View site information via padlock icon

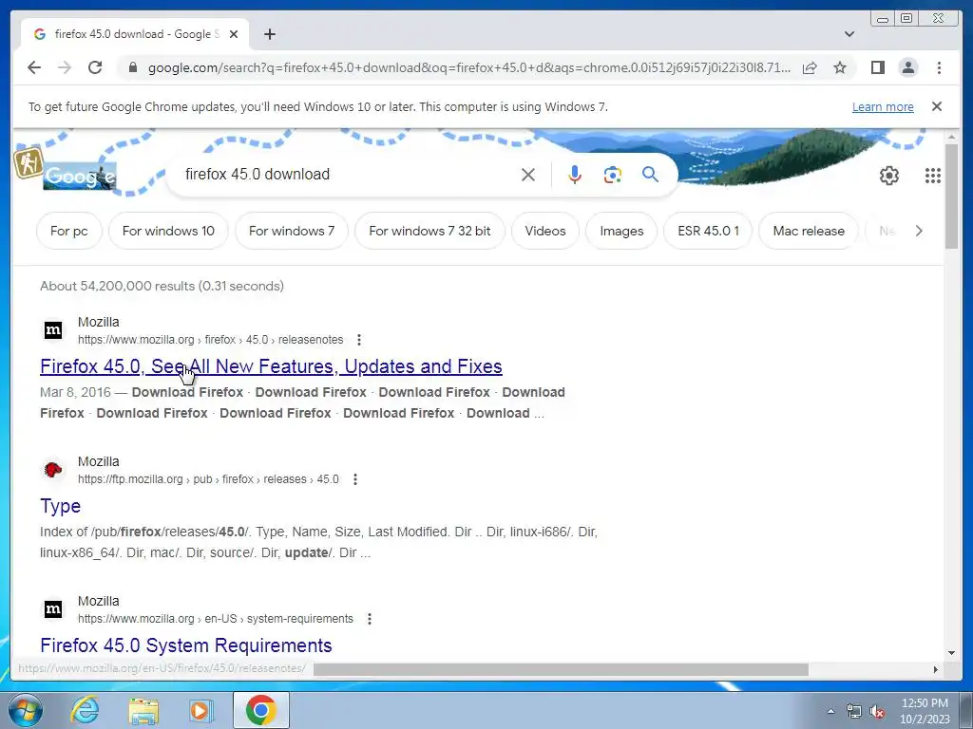(x=132, y=67)
